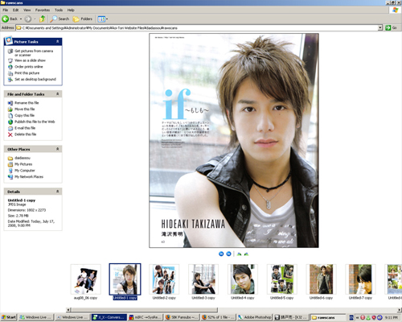Click Rename this file
This screenshot has height=322, width=402.
pos(27,103)
